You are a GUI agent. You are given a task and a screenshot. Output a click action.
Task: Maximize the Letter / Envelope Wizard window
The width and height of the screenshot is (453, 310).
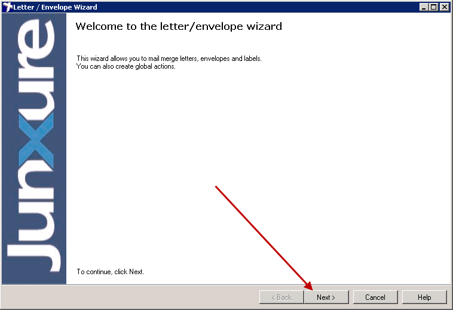[x=434, y=7]
